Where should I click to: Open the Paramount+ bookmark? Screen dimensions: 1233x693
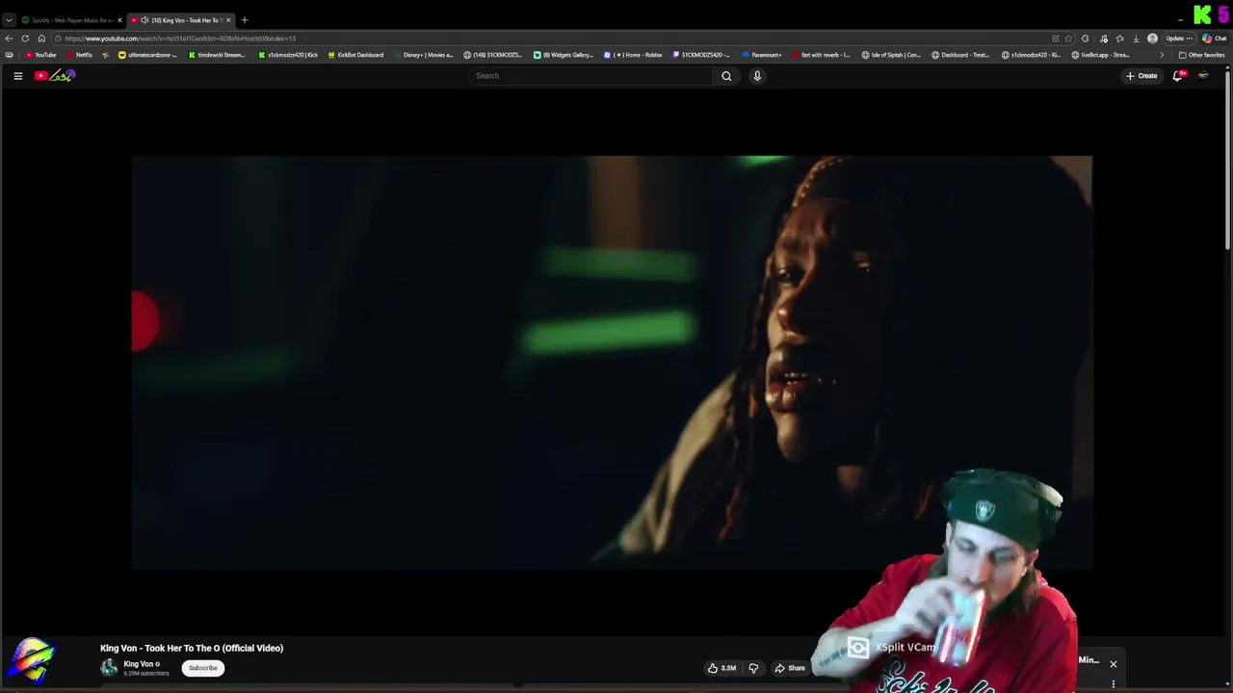pos(761,55)
